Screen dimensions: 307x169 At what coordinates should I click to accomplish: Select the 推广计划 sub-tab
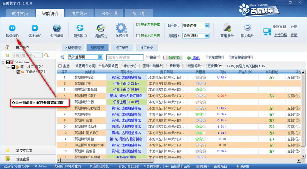147,48
